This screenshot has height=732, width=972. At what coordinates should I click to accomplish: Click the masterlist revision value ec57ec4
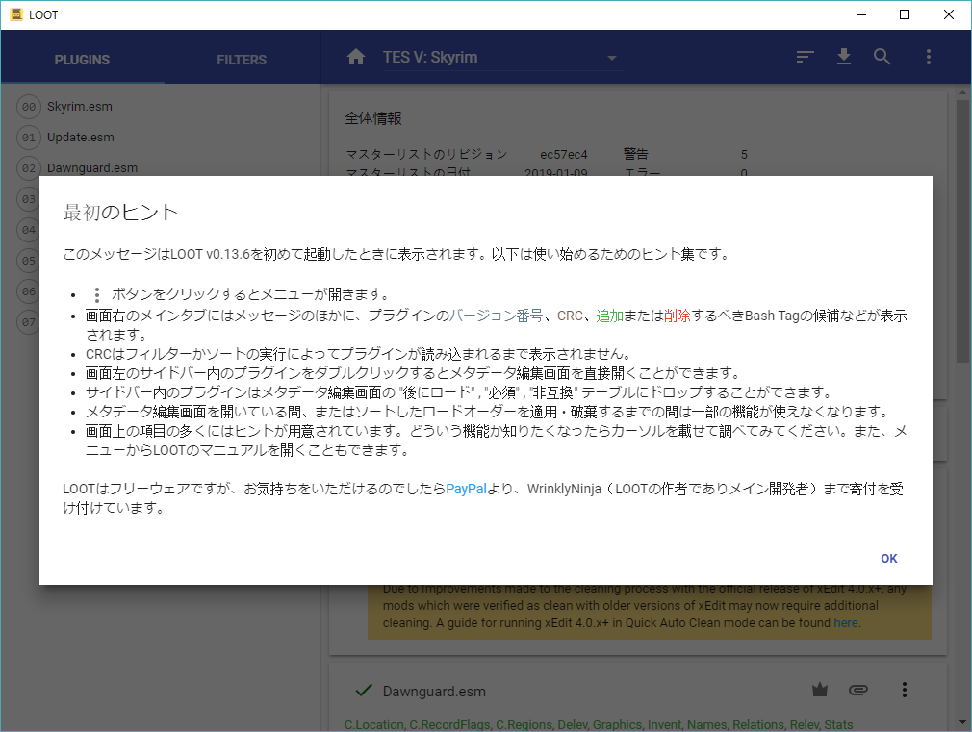coord(564,154)
